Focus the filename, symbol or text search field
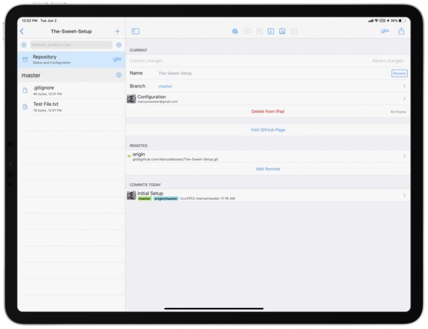428x329 pixels. [x=71, y=45]
